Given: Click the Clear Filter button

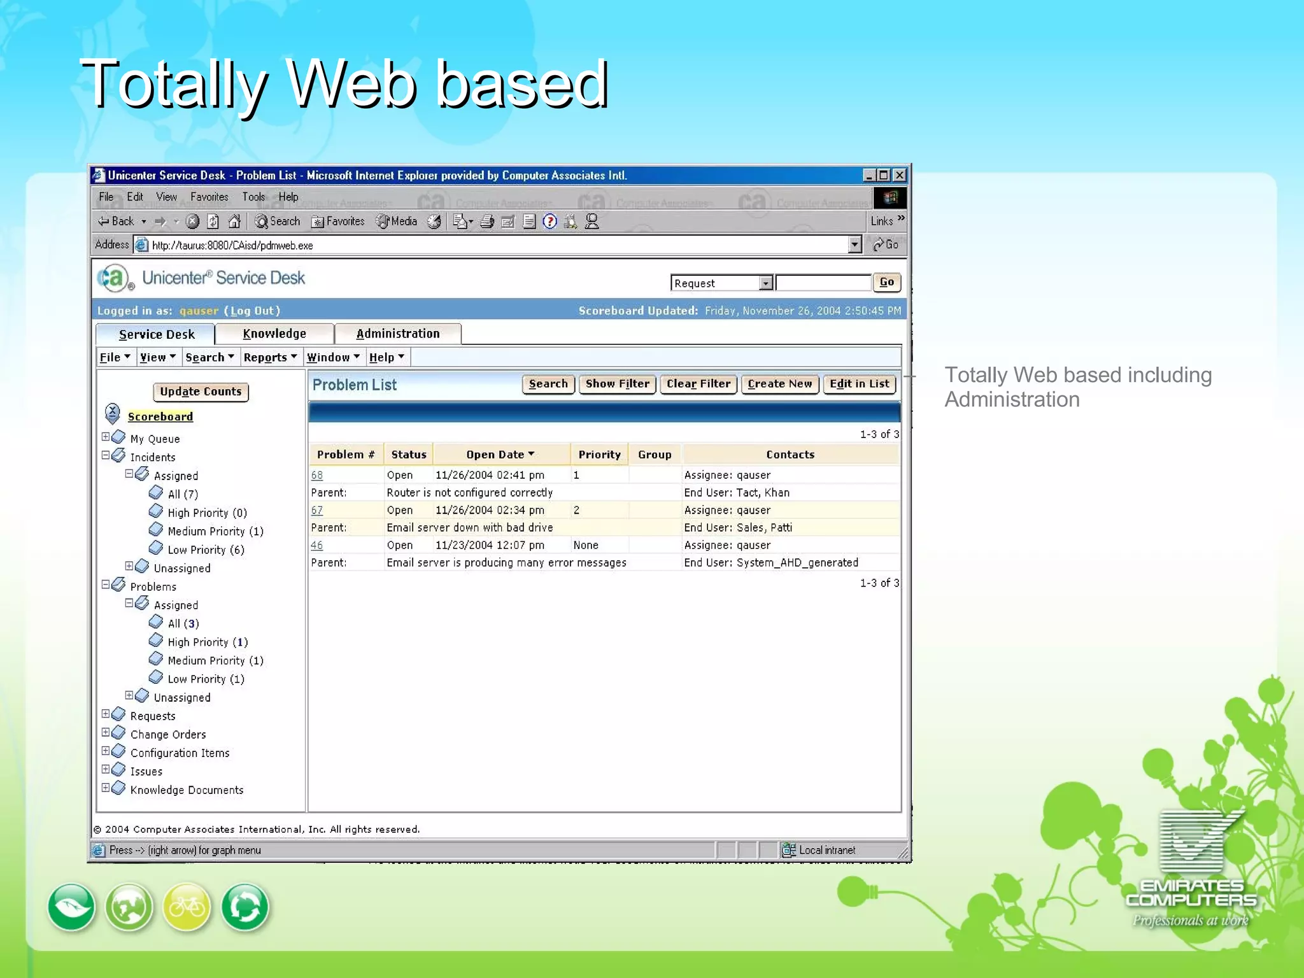Looking at the screenshot, I should click(x=698, y=384).
